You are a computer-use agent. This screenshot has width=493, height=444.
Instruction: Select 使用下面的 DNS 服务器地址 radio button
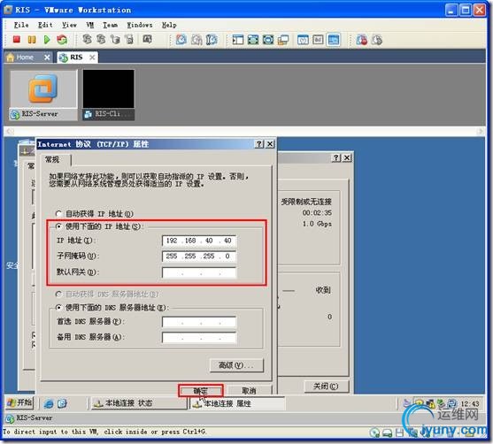pyautogui.click(x=58, y=307)
